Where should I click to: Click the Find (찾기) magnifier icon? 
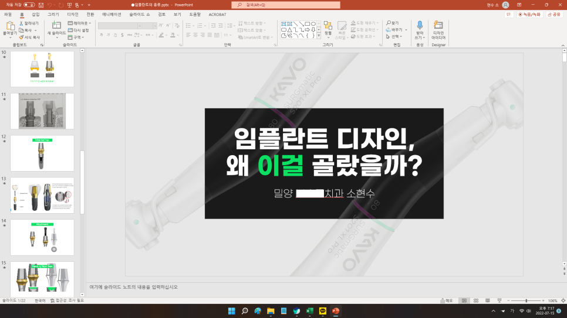(x=389, y=23)
